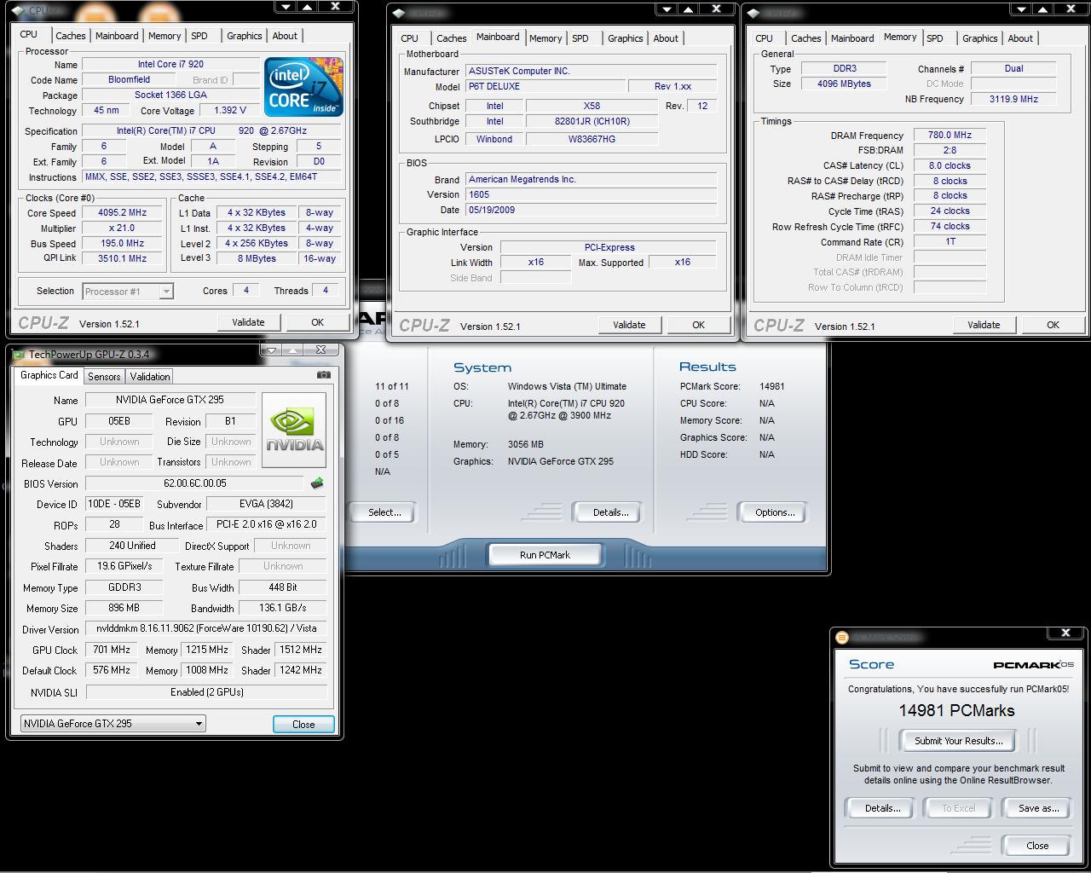Click the Southbridge model 82801JR (ICH10R)
1091x873 pixels.
coord(592,121)
